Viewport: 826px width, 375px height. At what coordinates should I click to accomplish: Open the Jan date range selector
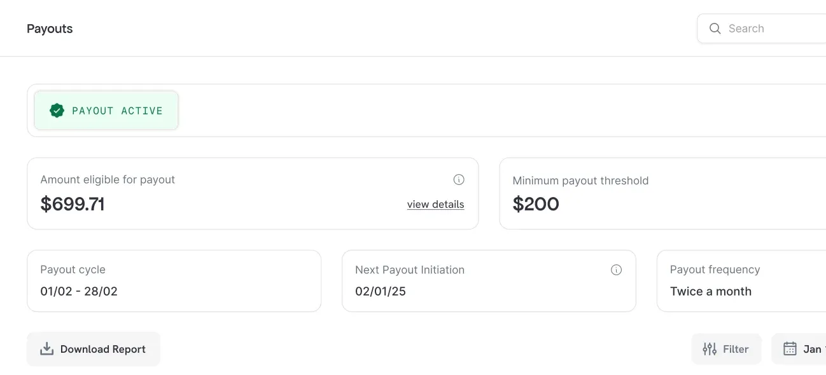click(808, 348)
